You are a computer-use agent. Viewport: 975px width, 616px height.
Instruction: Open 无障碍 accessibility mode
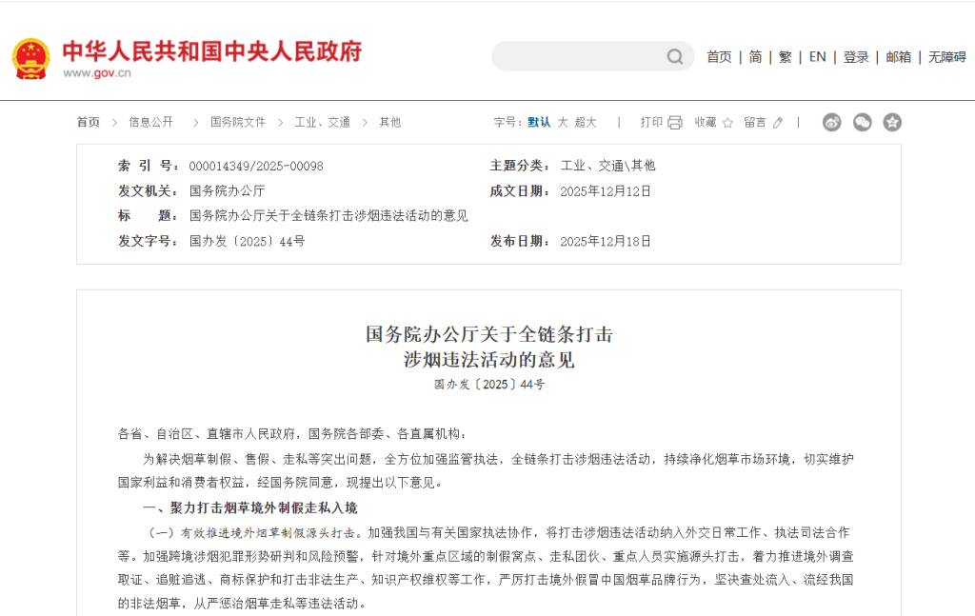(x=947, y=57)
